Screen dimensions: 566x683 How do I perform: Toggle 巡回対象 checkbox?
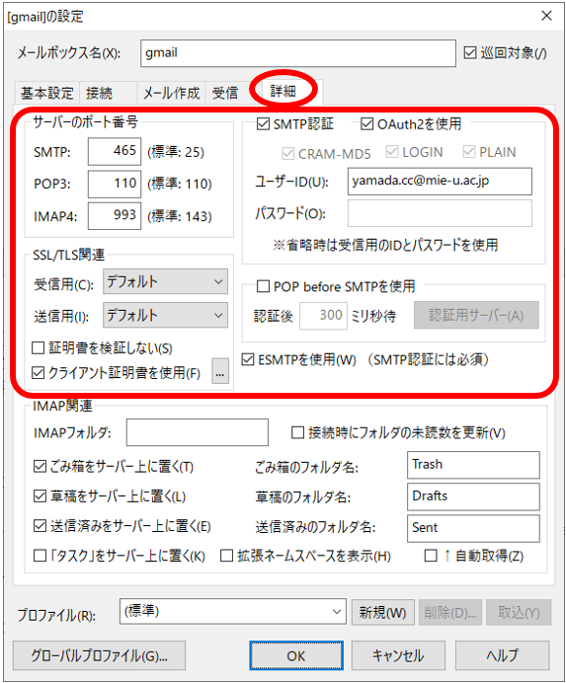point(470,52)
